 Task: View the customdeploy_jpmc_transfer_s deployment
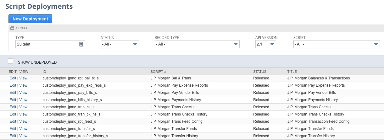(x=23, y=129)
